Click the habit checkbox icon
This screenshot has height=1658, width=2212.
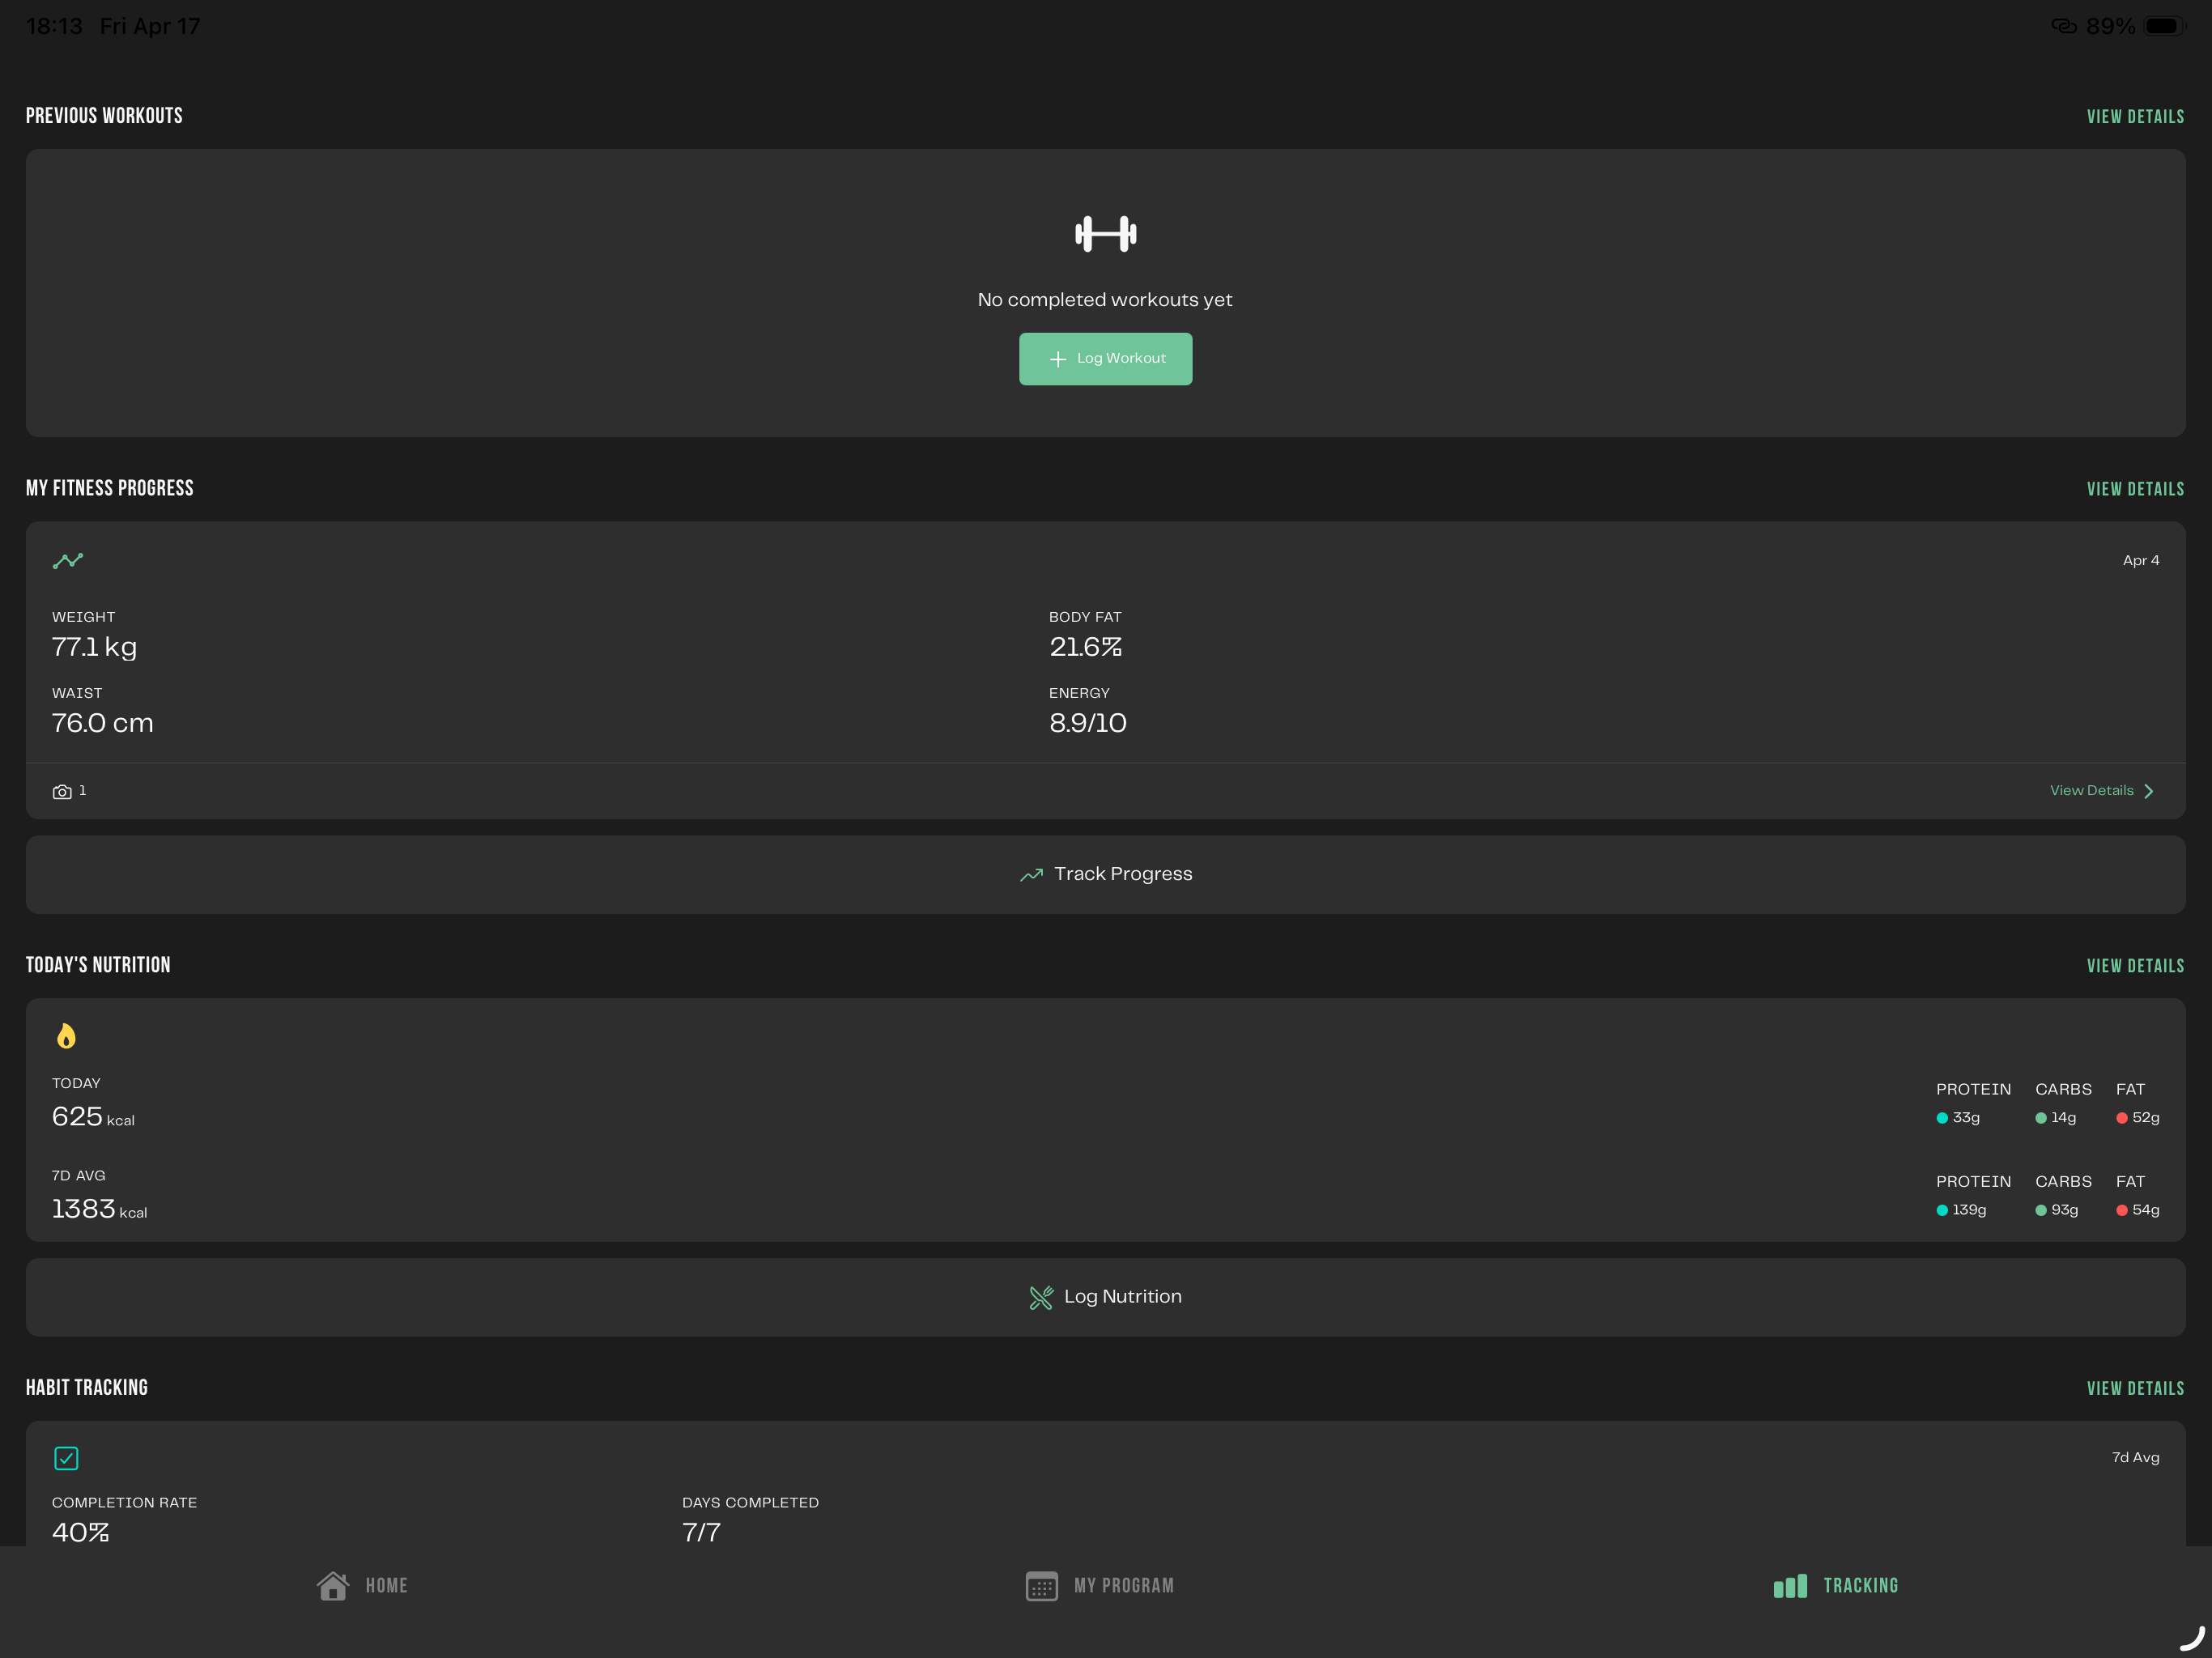pos(66,1458)
